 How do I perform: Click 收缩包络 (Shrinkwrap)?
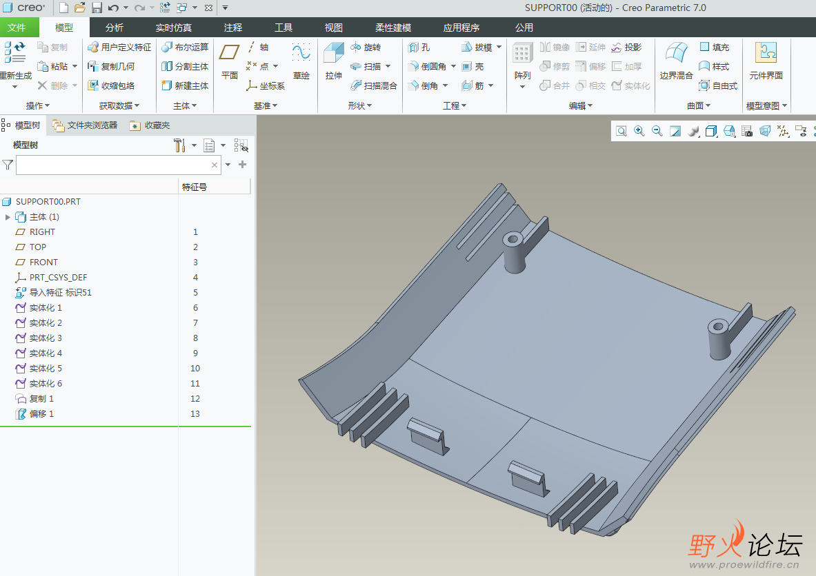click(x=111, y=85)
